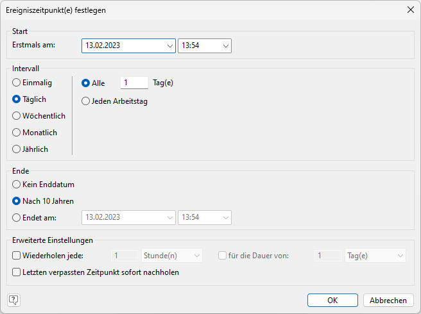The image size is (421, 314).
Task: Click the OK button
Action: [x=332, y=300]
